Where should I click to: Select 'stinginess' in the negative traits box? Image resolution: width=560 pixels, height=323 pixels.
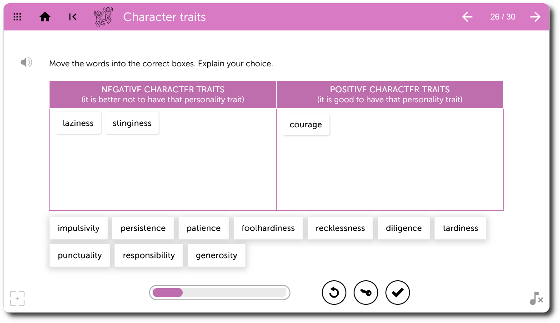pyautogui.click(x=132, y=123)
